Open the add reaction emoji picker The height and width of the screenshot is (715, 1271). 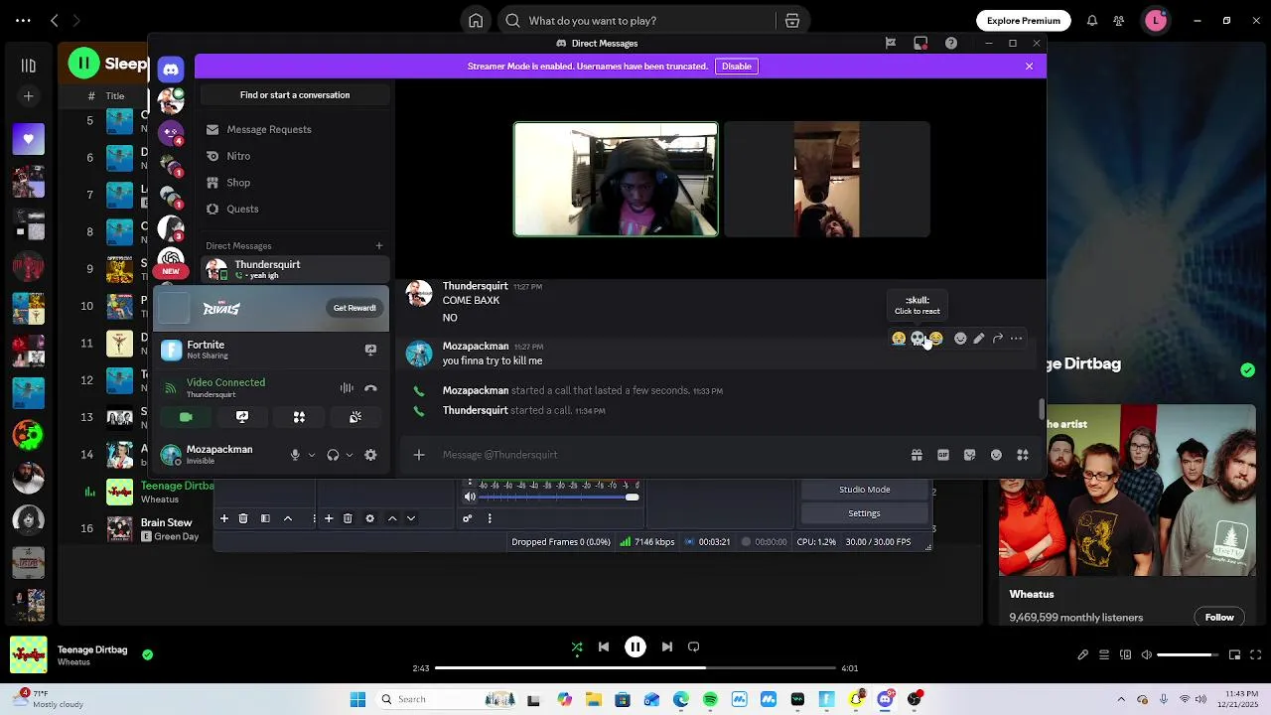point(960,339)
